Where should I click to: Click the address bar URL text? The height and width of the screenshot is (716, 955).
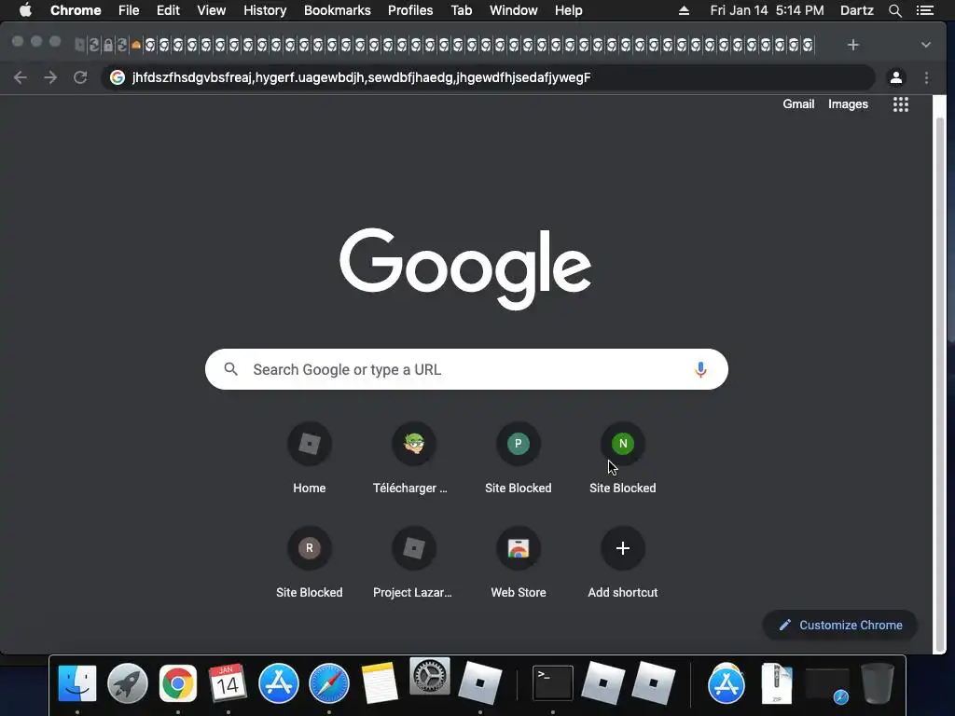[x=361, y=77]
